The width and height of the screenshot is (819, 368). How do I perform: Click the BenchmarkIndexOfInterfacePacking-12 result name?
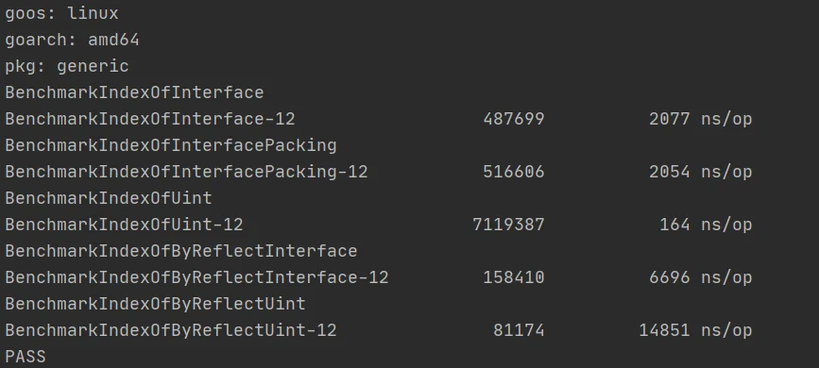[186, 172]
